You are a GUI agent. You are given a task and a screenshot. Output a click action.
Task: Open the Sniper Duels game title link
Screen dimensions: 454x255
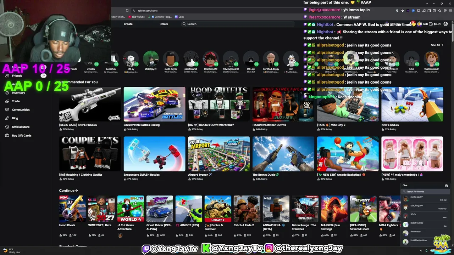[x=78, y=125]
